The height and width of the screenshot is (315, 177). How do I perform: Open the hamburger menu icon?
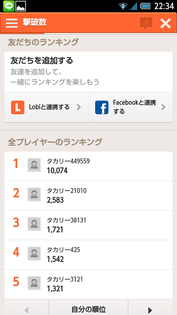[x=12, y=23]
